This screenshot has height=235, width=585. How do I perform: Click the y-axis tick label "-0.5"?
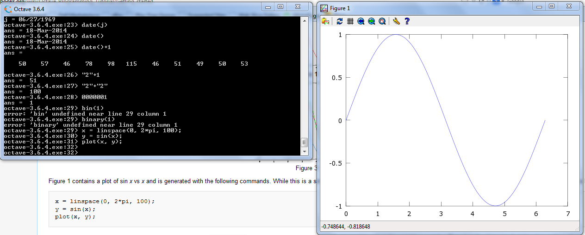pos(336,163)
